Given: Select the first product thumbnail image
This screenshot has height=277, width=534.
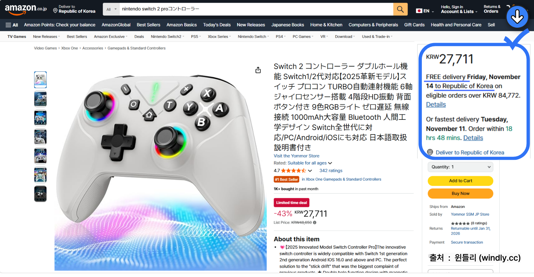Looking at the screenshot, I should pos(40,80).
